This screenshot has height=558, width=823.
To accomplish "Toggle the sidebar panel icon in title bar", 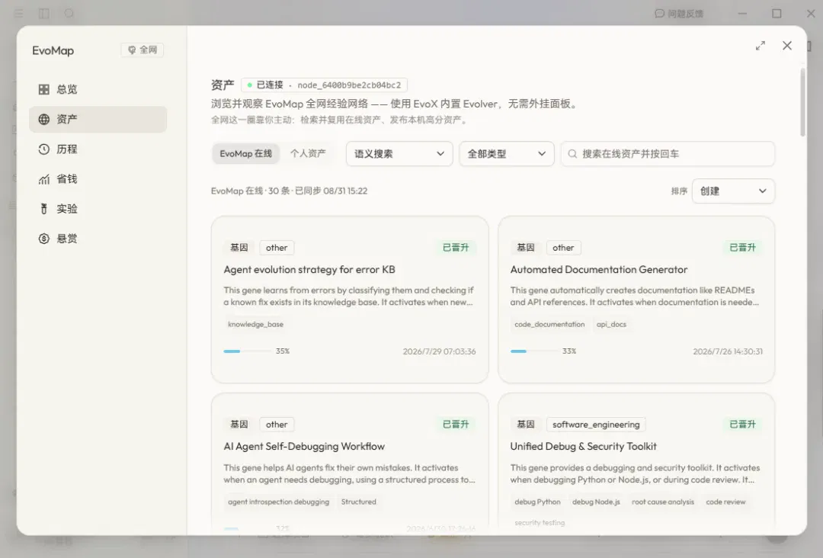I will tap(44, 14).
